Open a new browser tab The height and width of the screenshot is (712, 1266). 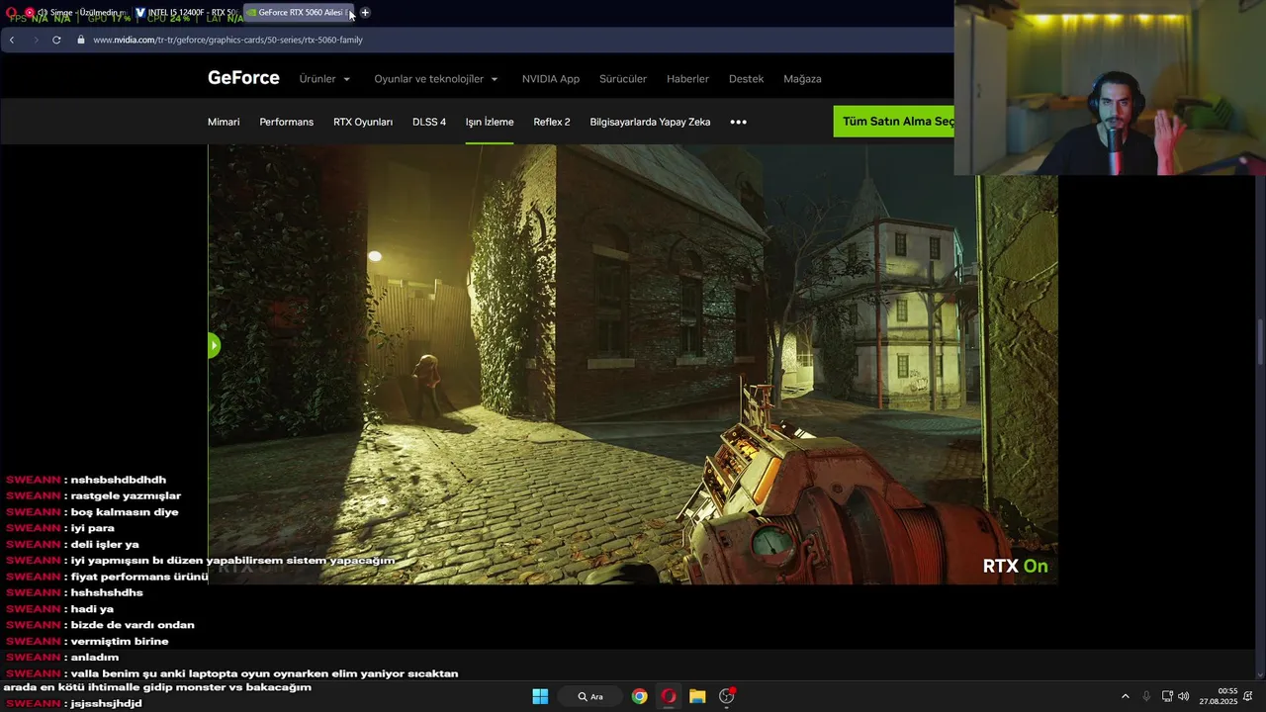click(365, 13)
